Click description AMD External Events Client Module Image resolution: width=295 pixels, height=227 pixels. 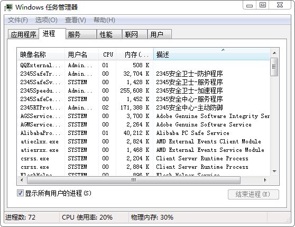[208, 141]
